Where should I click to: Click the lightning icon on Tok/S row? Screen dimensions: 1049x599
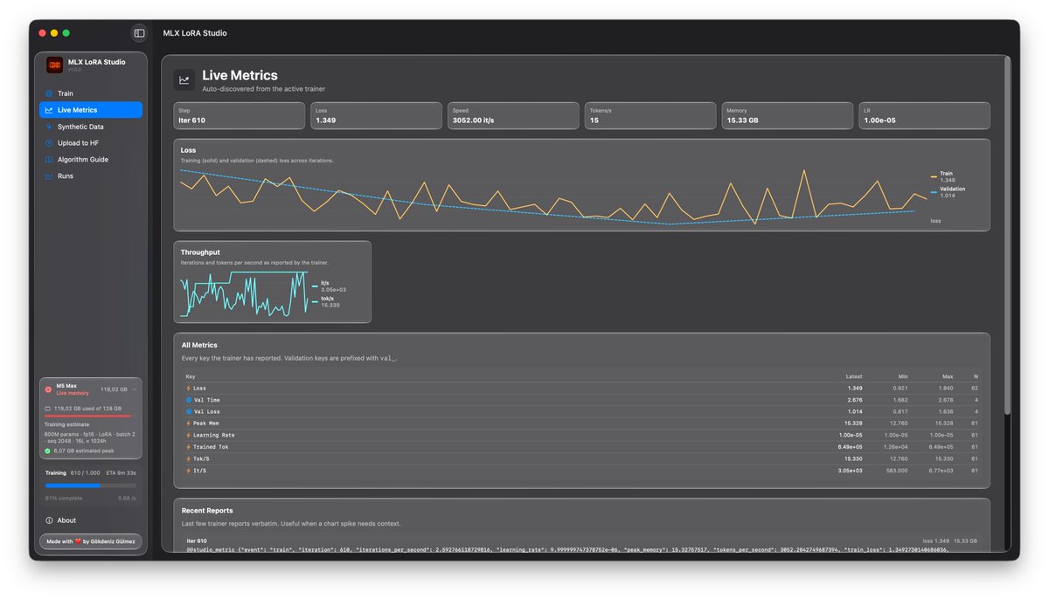188,458
